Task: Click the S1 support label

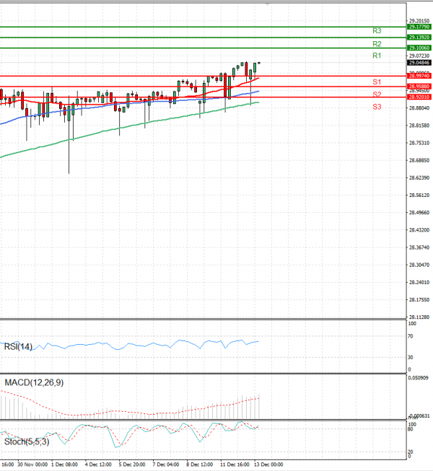Action: [x=377, y=82]
